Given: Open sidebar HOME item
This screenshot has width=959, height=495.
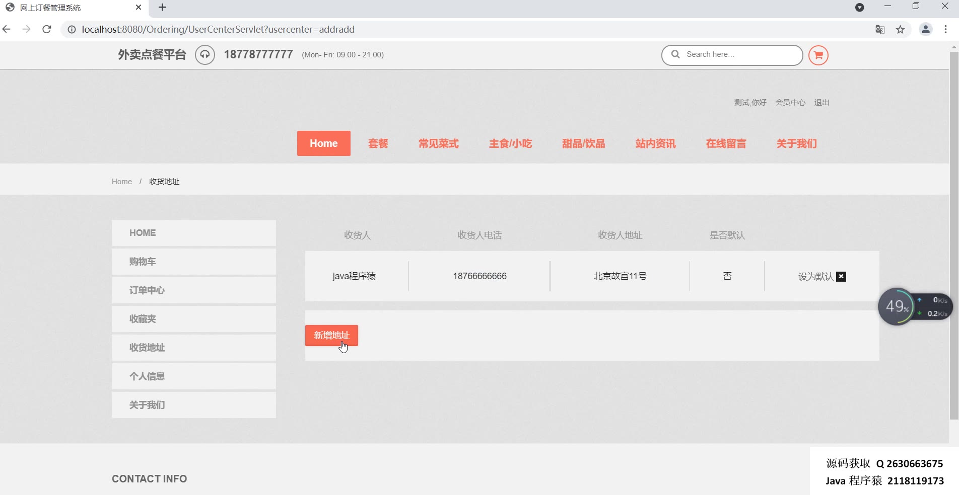Looking at the screenshot, I should click(x=194, y=233).
